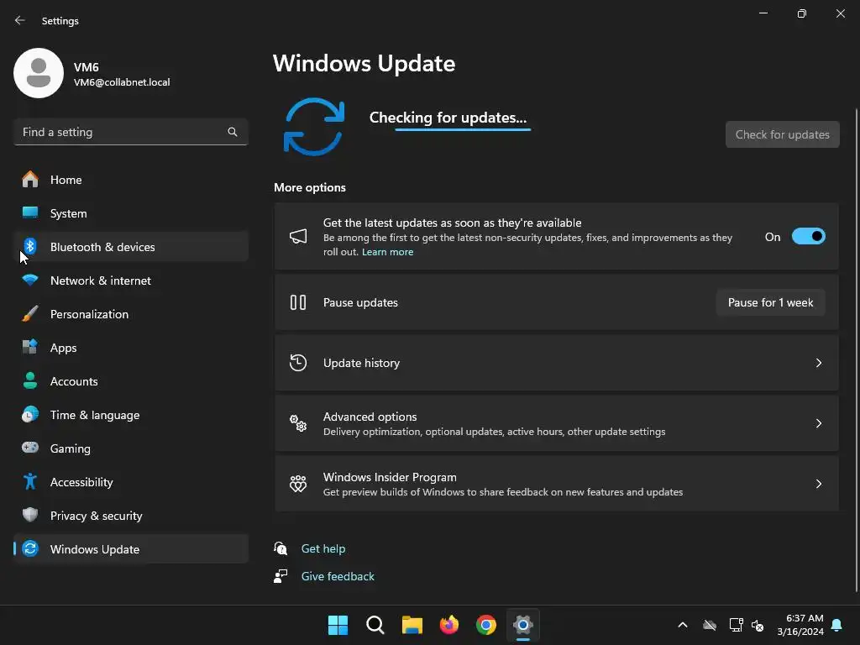Open Windows Insider Program chevron

coord(818,483)
